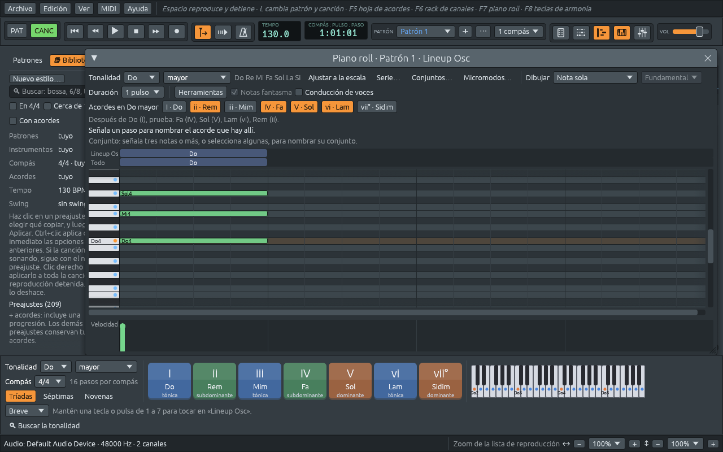Jump back to the song start
Screen dimensions: 723x452
(x=74, y=31)
